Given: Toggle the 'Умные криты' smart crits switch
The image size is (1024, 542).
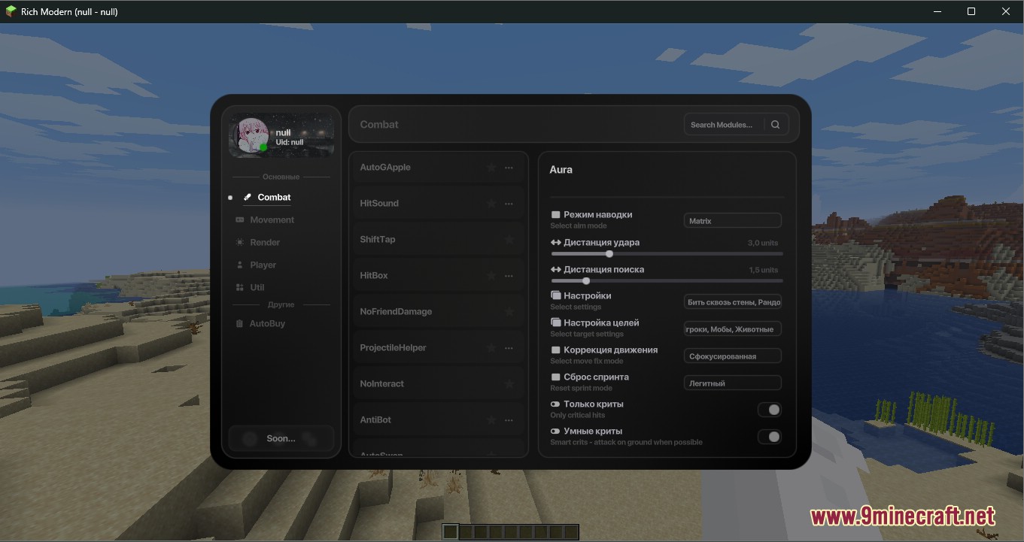Looking at the screenshot, I should pos(769,437).
